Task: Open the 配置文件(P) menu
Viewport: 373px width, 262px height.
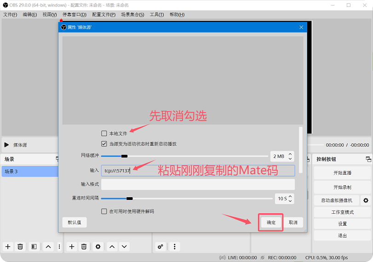Action: coord(104,15)
